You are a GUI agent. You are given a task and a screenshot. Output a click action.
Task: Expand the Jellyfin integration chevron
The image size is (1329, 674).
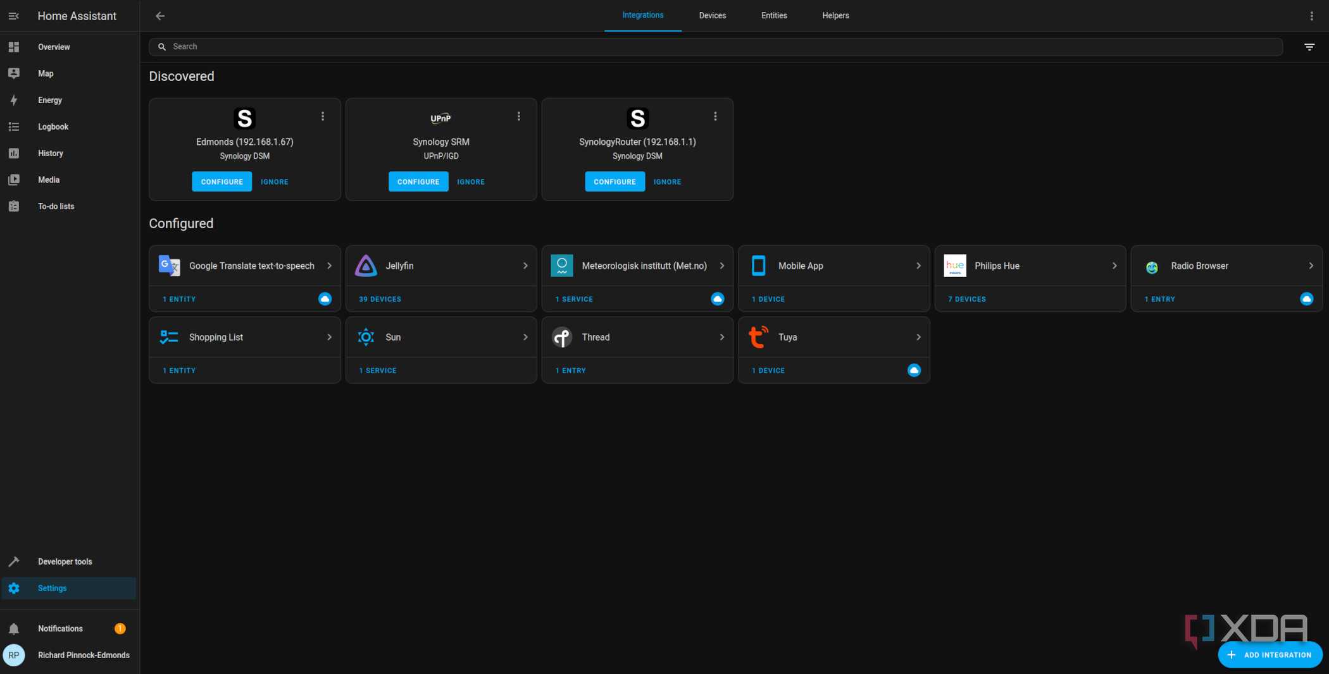(525, 266)
